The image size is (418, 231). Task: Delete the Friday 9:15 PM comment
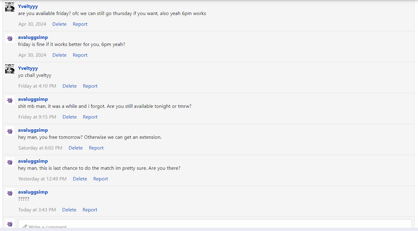pos(70,117)
